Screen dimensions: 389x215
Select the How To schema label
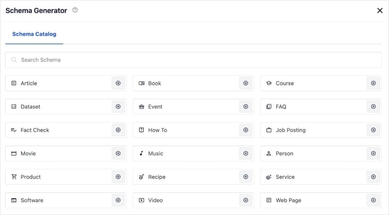click(158, 130)
